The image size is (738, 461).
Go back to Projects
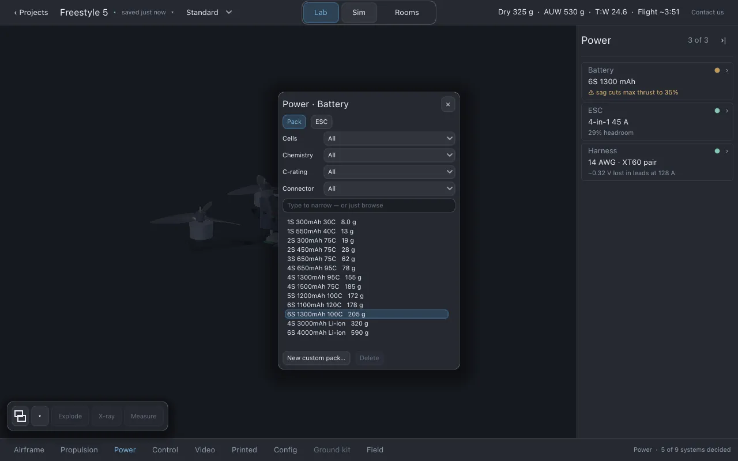[x=31, y=12]
